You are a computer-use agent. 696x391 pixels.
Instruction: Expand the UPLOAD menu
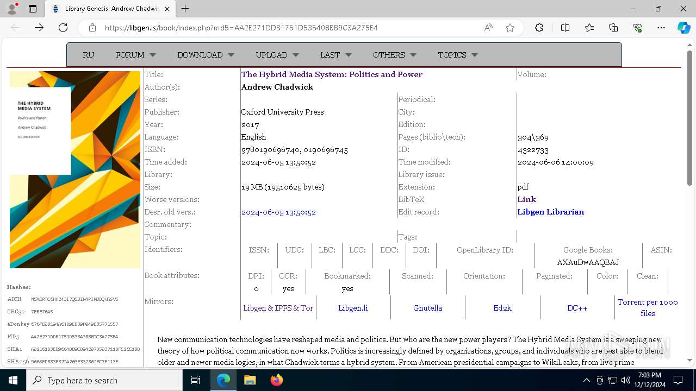point(277,55)
